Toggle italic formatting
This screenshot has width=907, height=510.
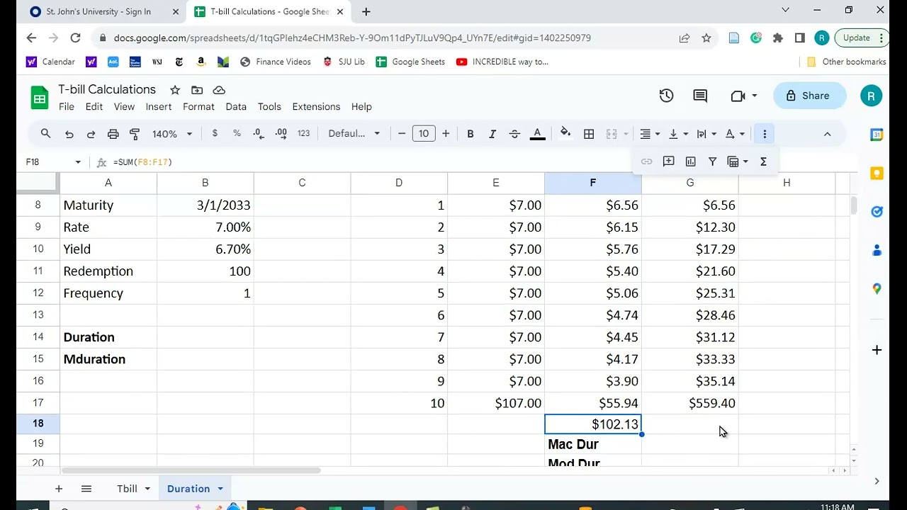[492, 134]
